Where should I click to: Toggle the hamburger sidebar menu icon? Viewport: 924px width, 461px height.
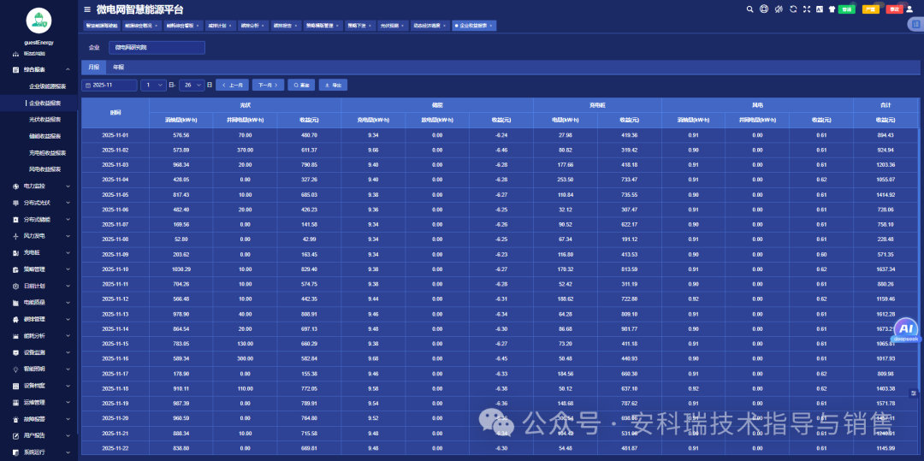click(x=87, y=9)
